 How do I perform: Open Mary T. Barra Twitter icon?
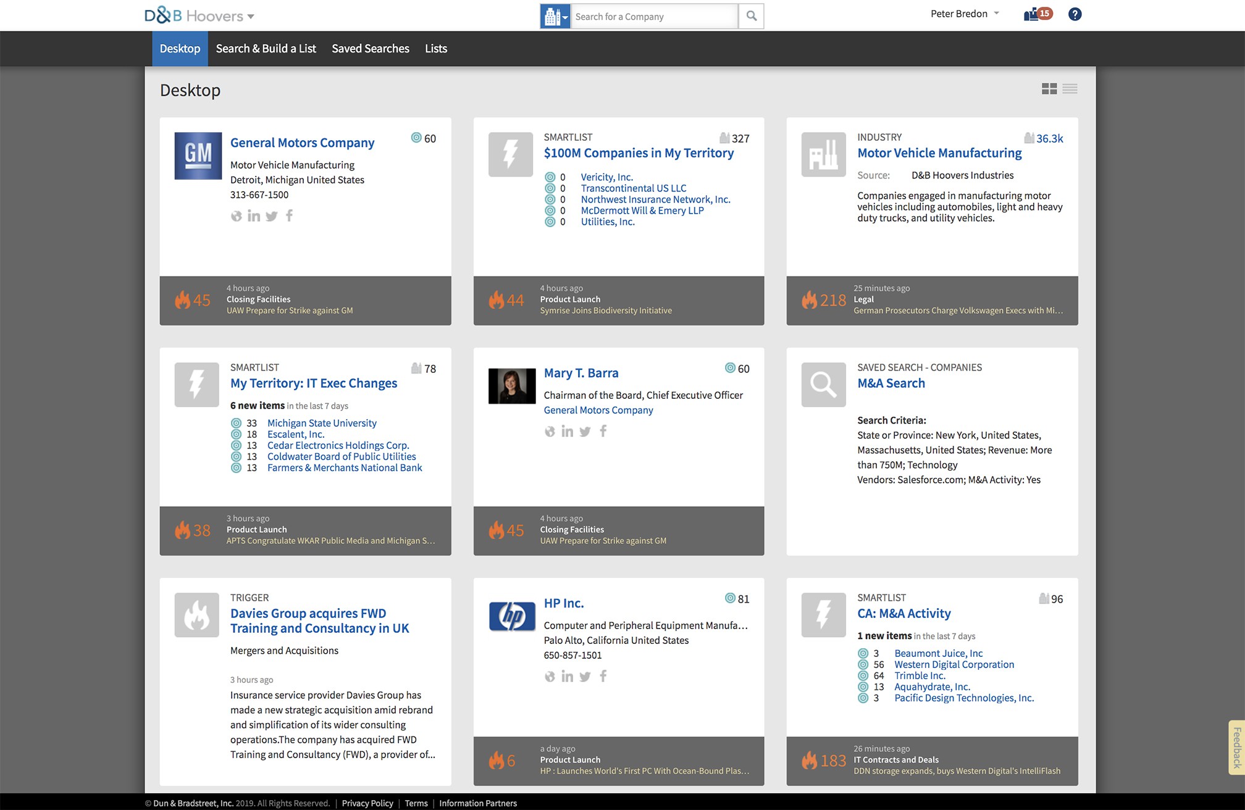(585, 431)
